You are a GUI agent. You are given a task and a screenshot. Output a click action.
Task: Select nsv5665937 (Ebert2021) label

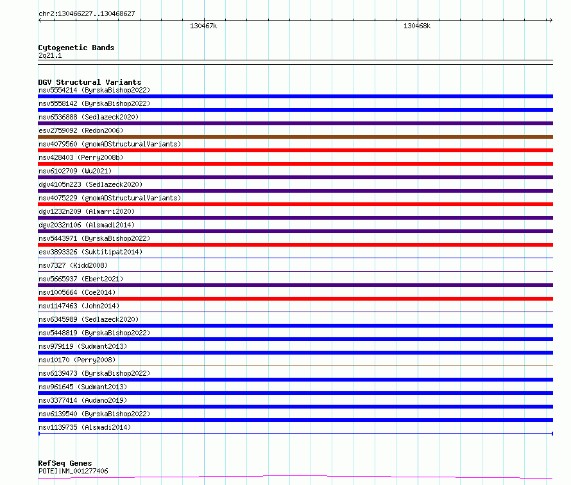(x=81, y=279)
